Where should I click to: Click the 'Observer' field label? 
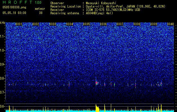point(57,3)
